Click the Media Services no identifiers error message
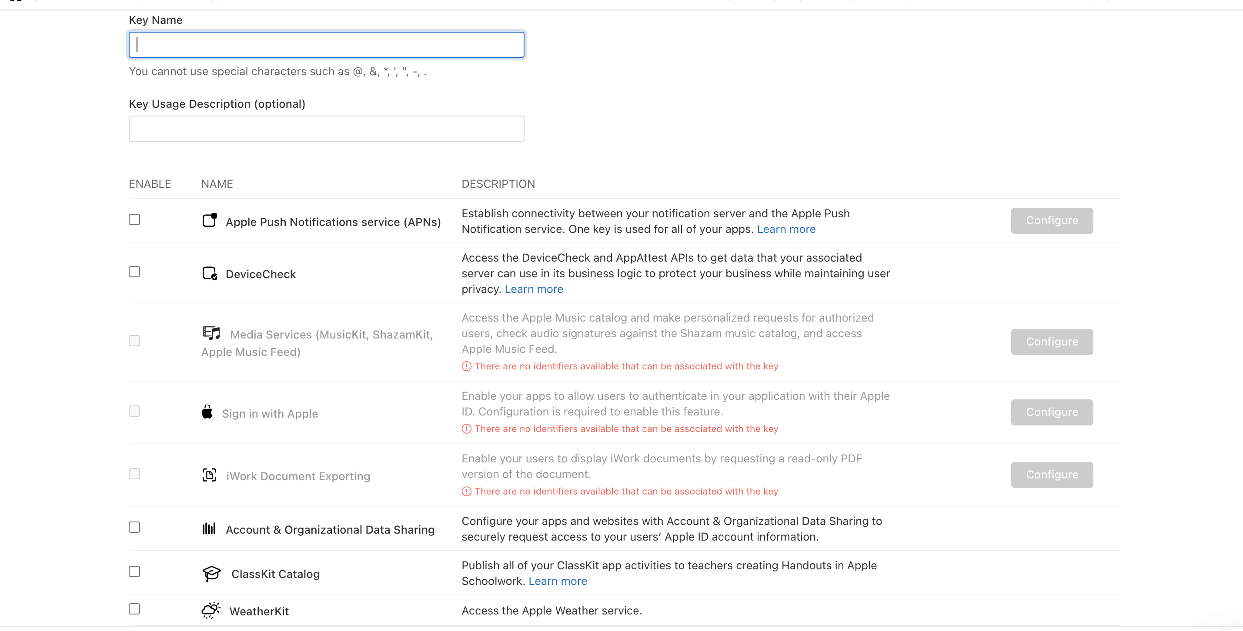The image size is (1243, 631). pos(626,366)
